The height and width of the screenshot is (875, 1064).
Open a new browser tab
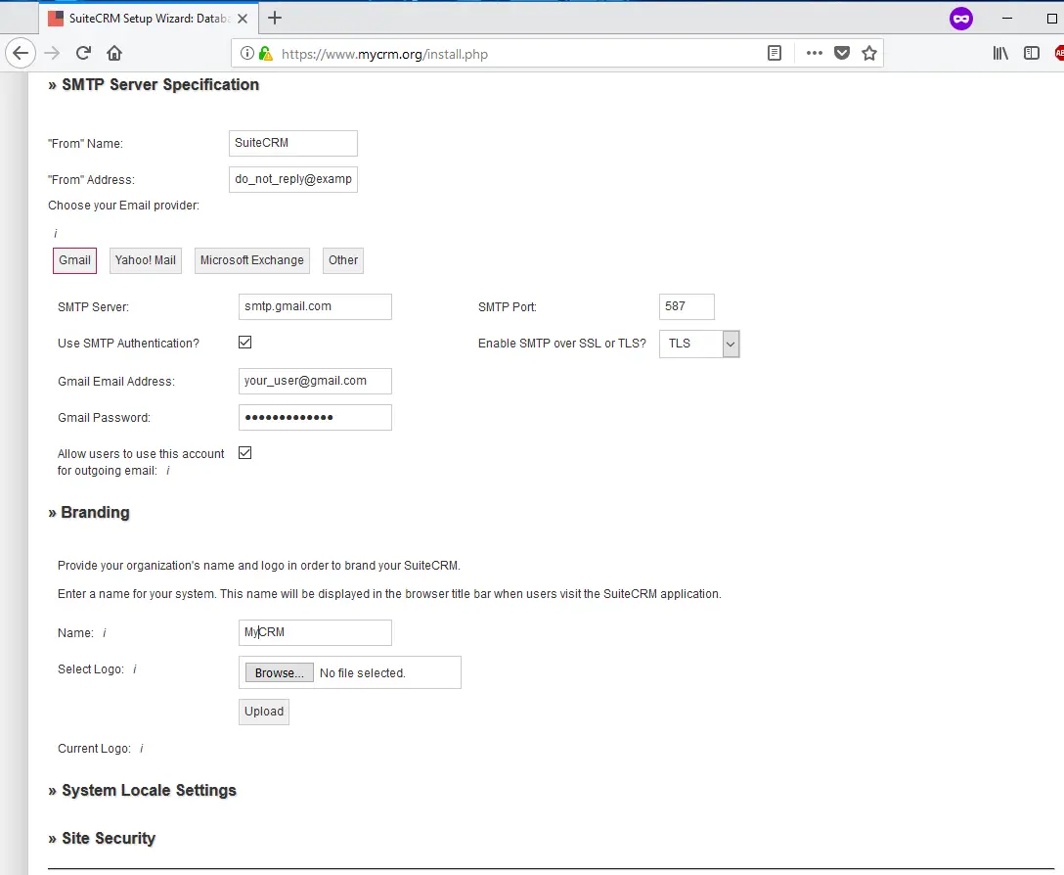pos(275,19)
